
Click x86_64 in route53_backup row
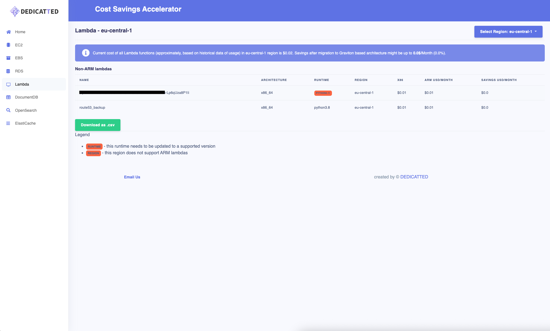coord(267,108)
